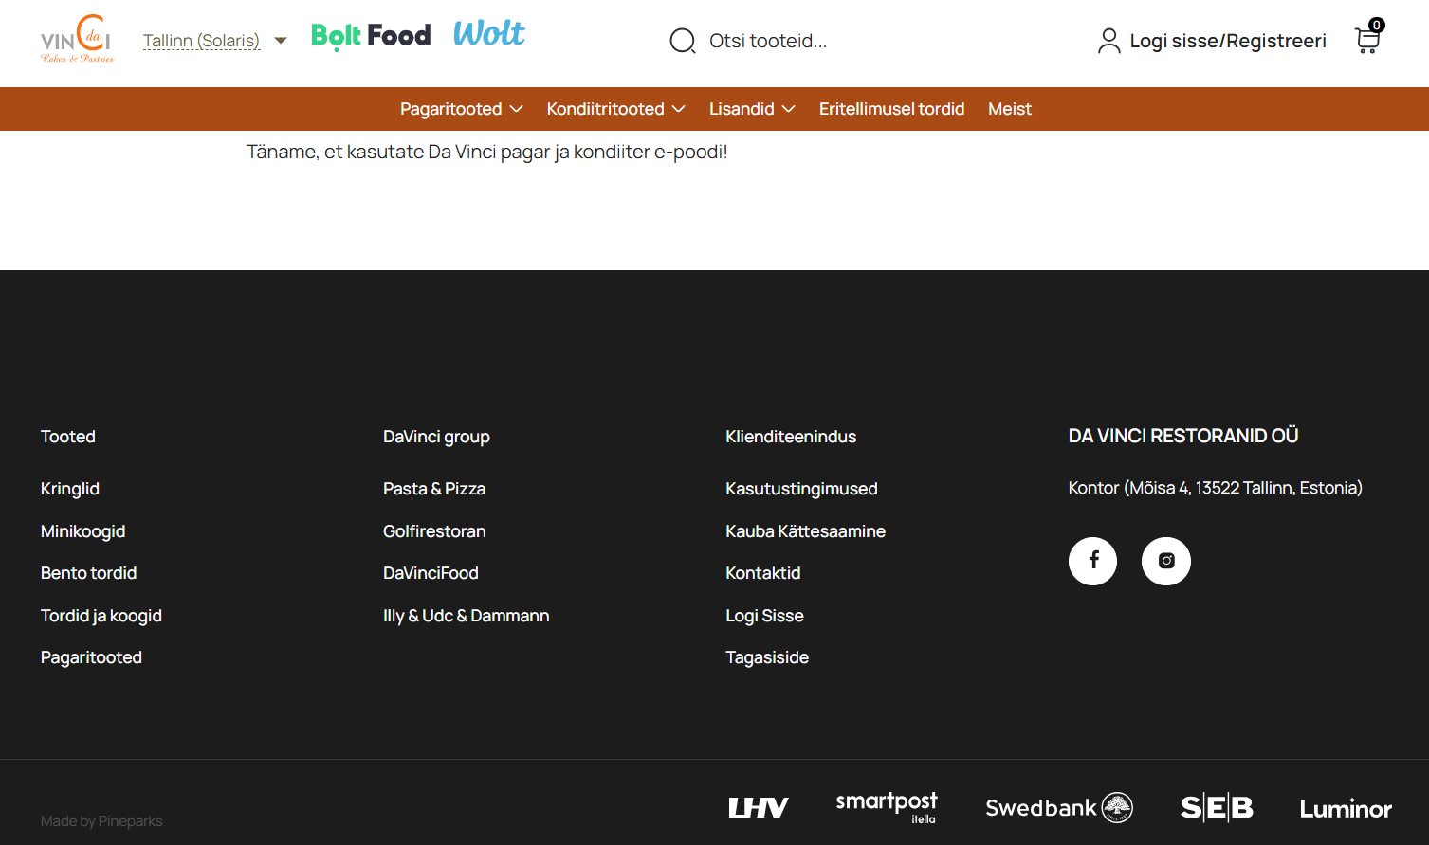The height and width of the screenshot is (845, 1429).
Task: Click the Kontor office address text
Action: [1216, 488]
